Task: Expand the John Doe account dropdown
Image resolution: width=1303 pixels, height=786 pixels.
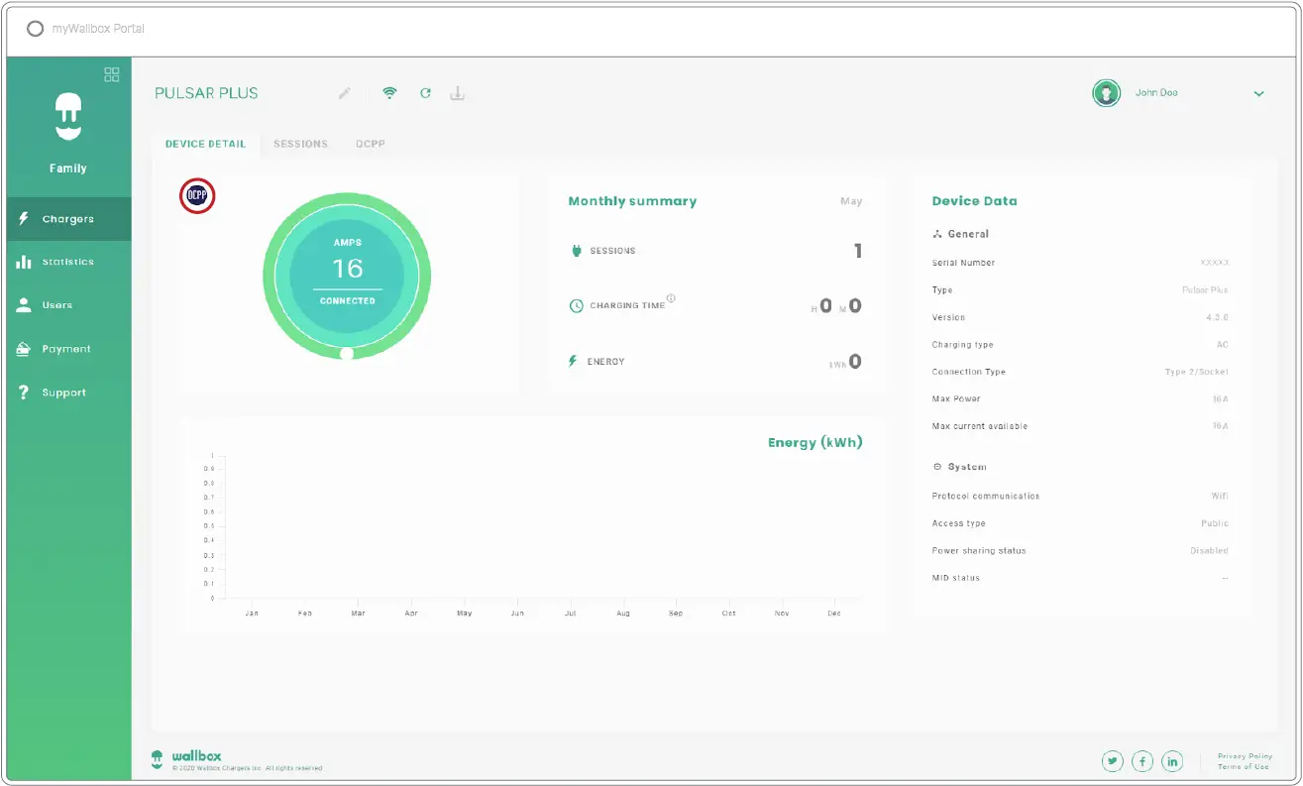Action: tap(1258, 94)
